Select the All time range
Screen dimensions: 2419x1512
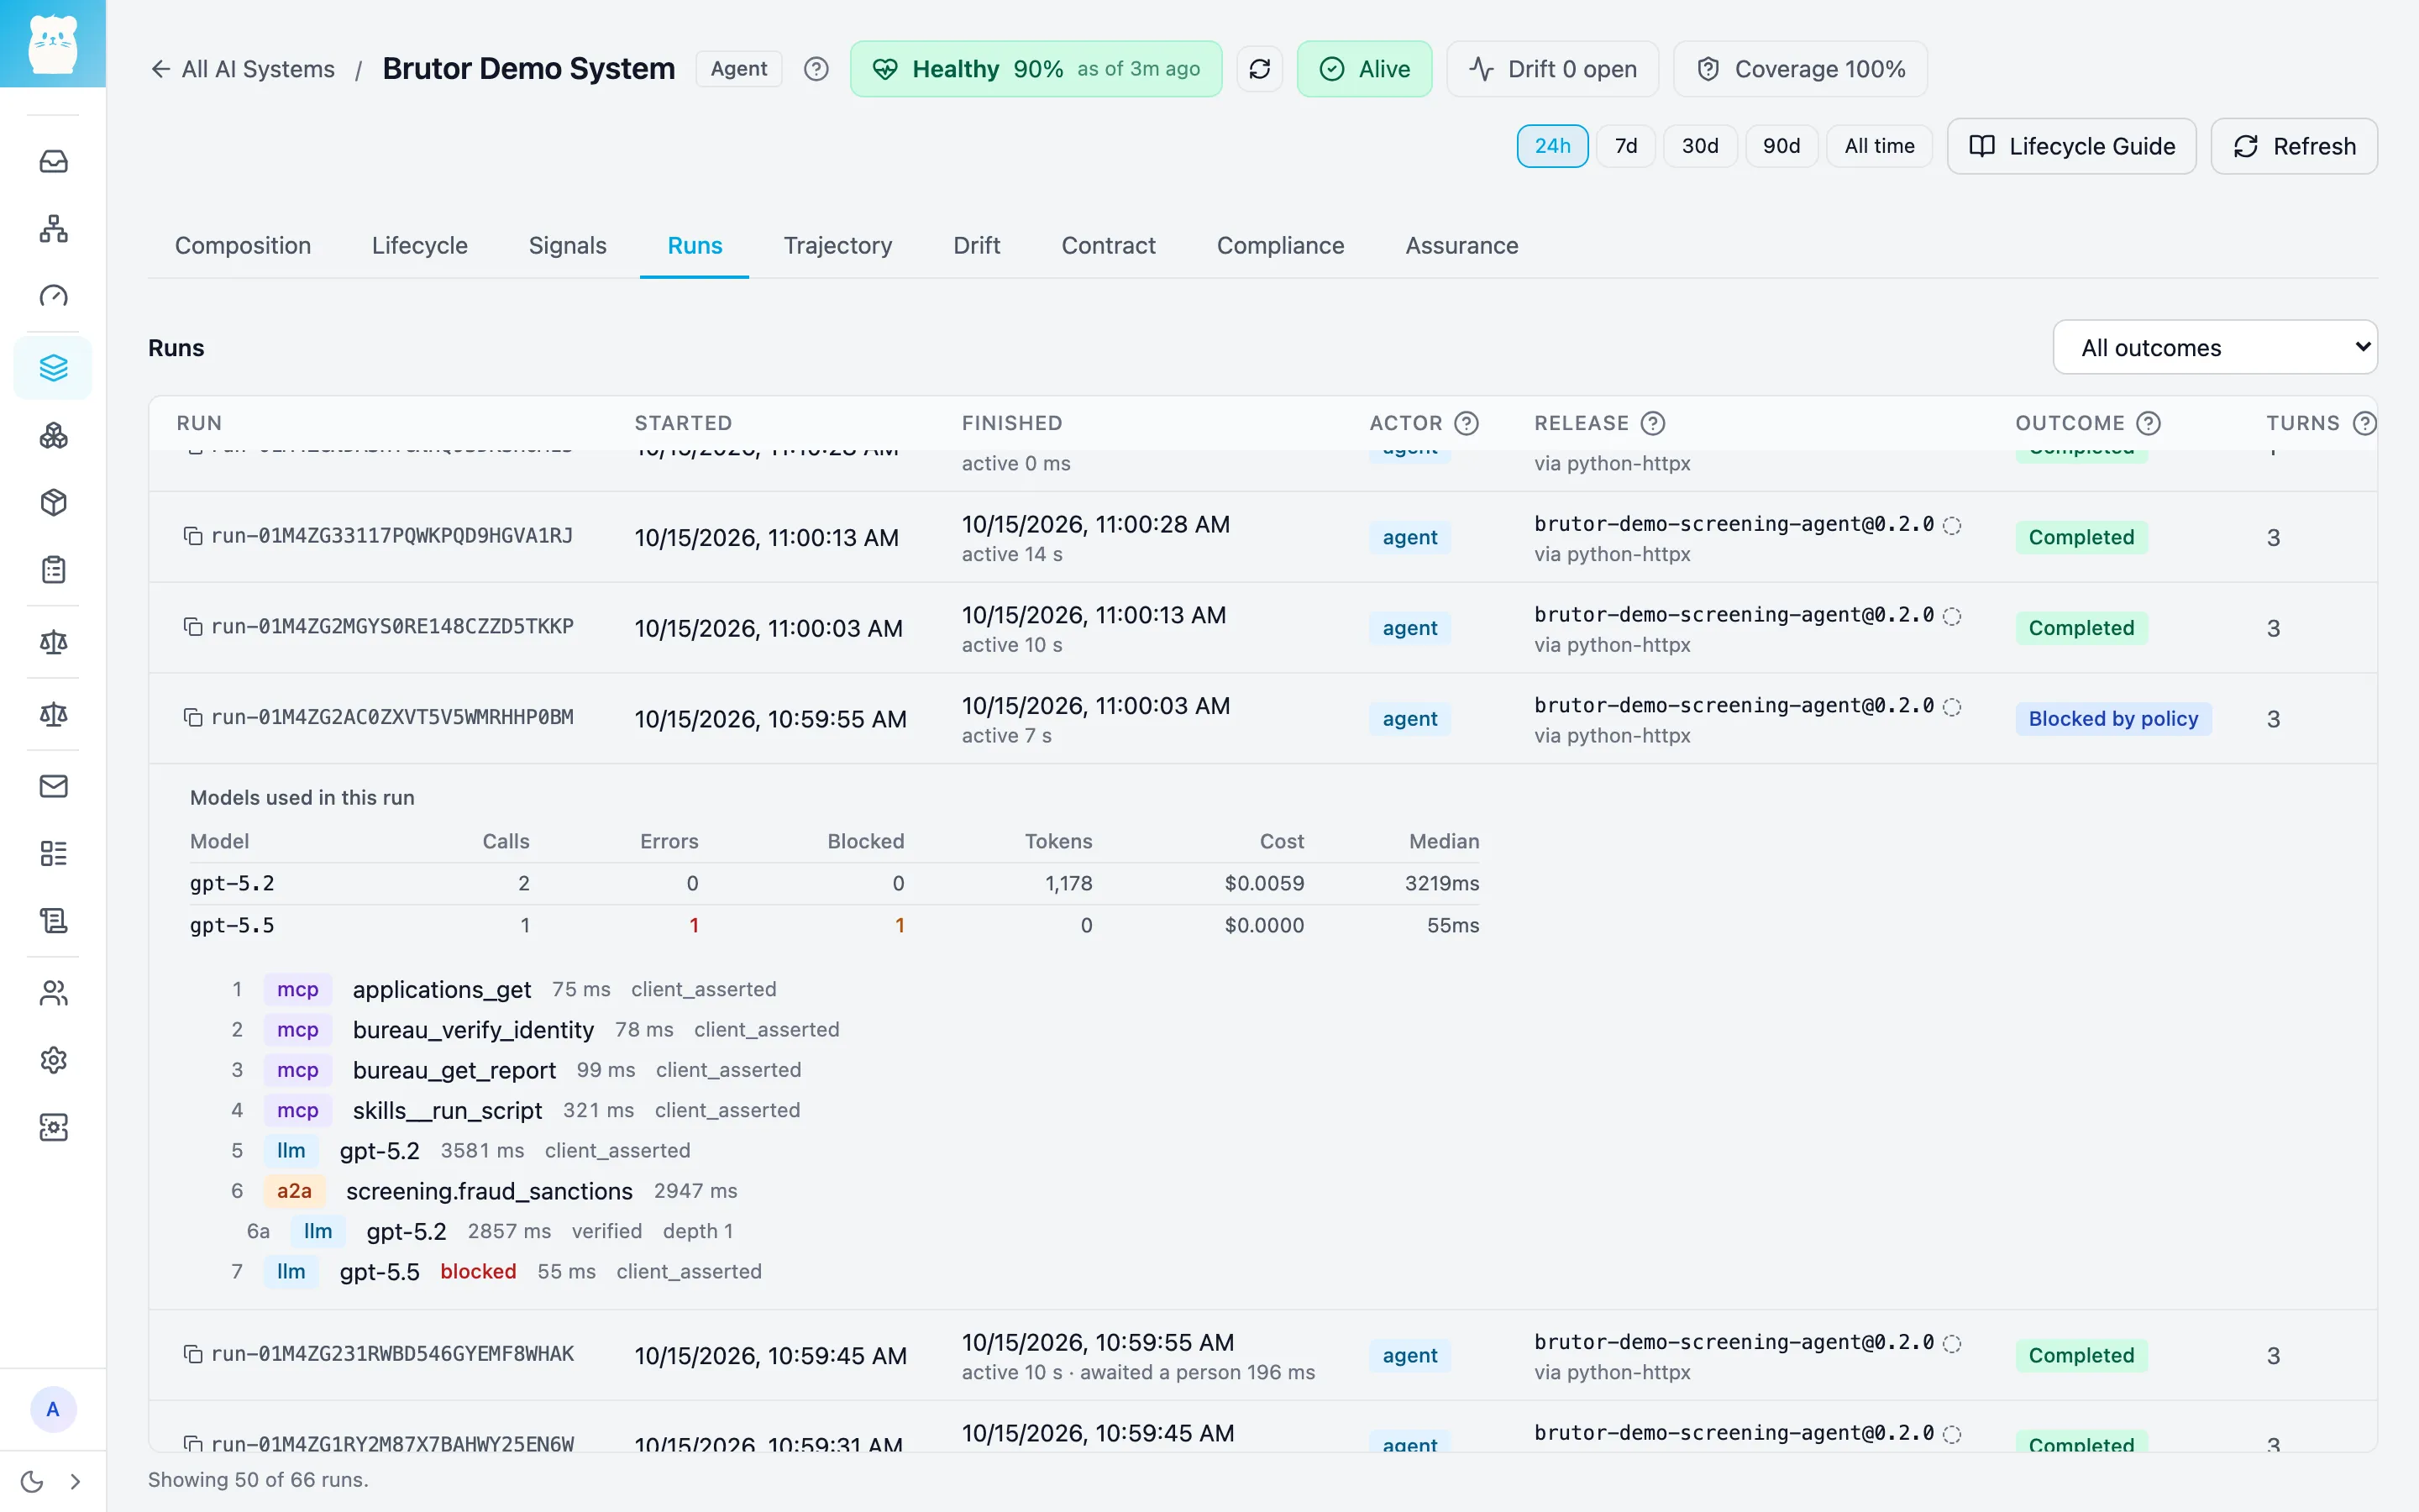[1879, 146]
